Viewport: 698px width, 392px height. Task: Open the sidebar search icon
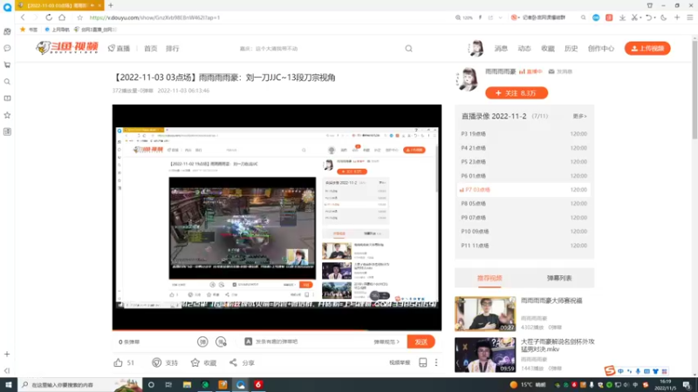click(x=7, y=82)
